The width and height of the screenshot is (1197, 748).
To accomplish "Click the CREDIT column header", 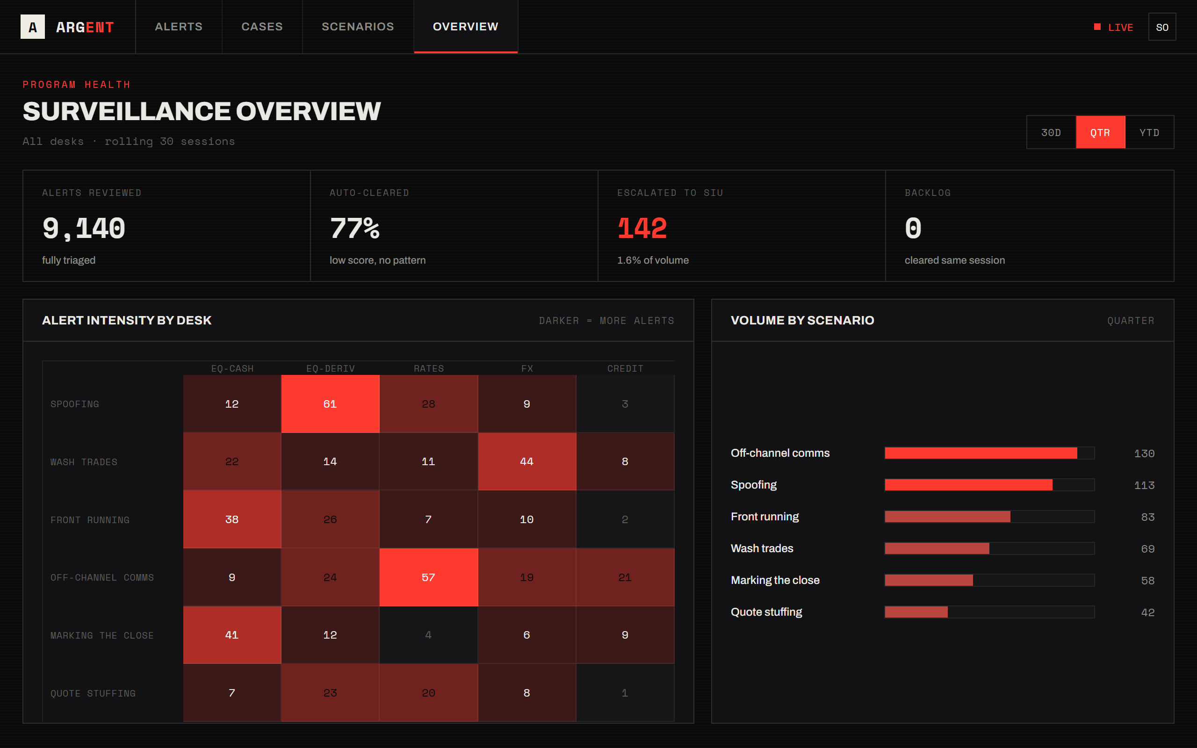I will click(x=625, y=368).
